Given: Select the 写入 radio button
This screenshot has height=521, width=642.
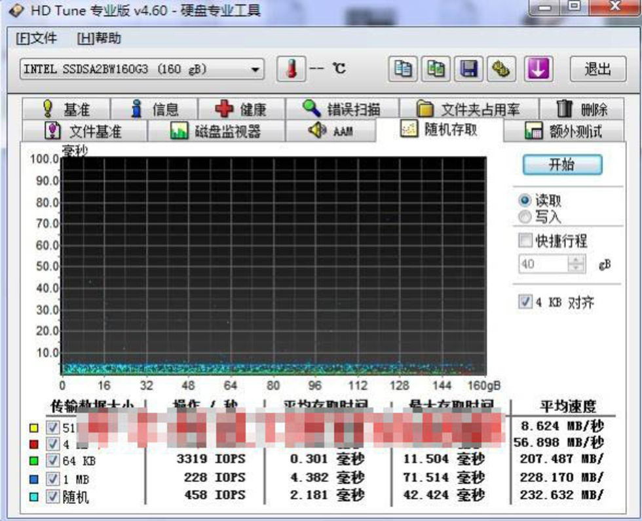Looking at the screenshot, I should [x=525, y=217].
